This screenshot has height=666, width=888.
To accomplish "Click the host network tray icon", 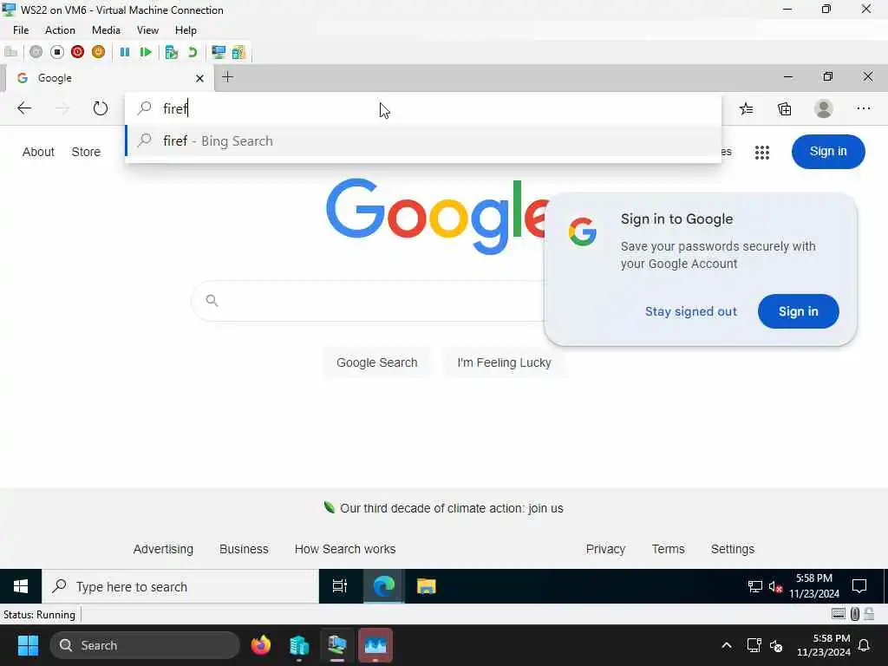I will coord(754,645).
